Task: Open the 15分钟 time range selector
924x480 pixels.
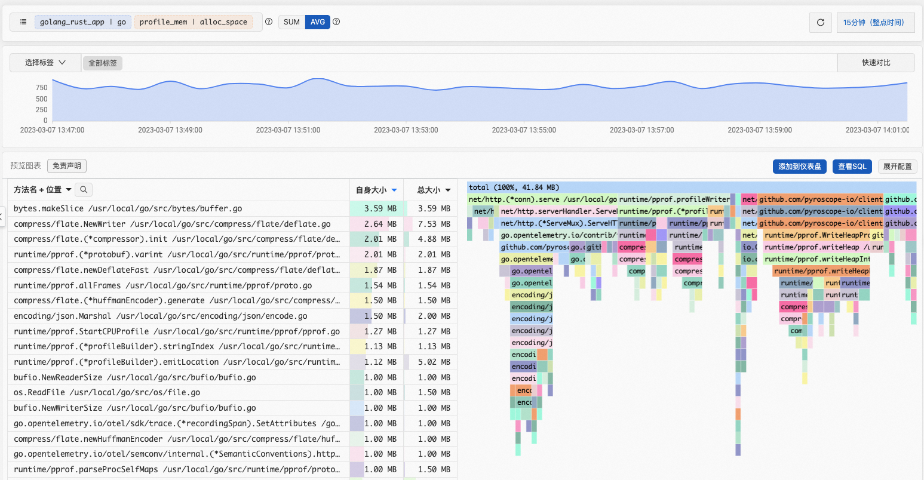Action: point(876,23)
